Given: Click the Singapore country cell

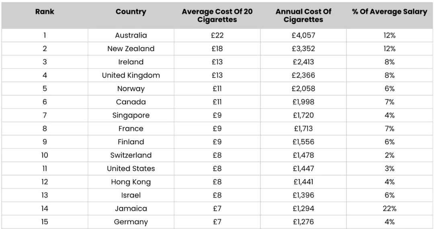Looking at the screenshot, I should coord(131,115).
